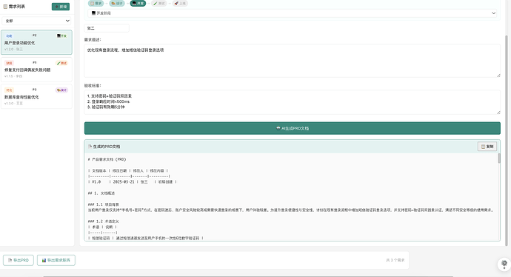
Task: Click the AI生成PRD文档 button
Action: point(293,128)
